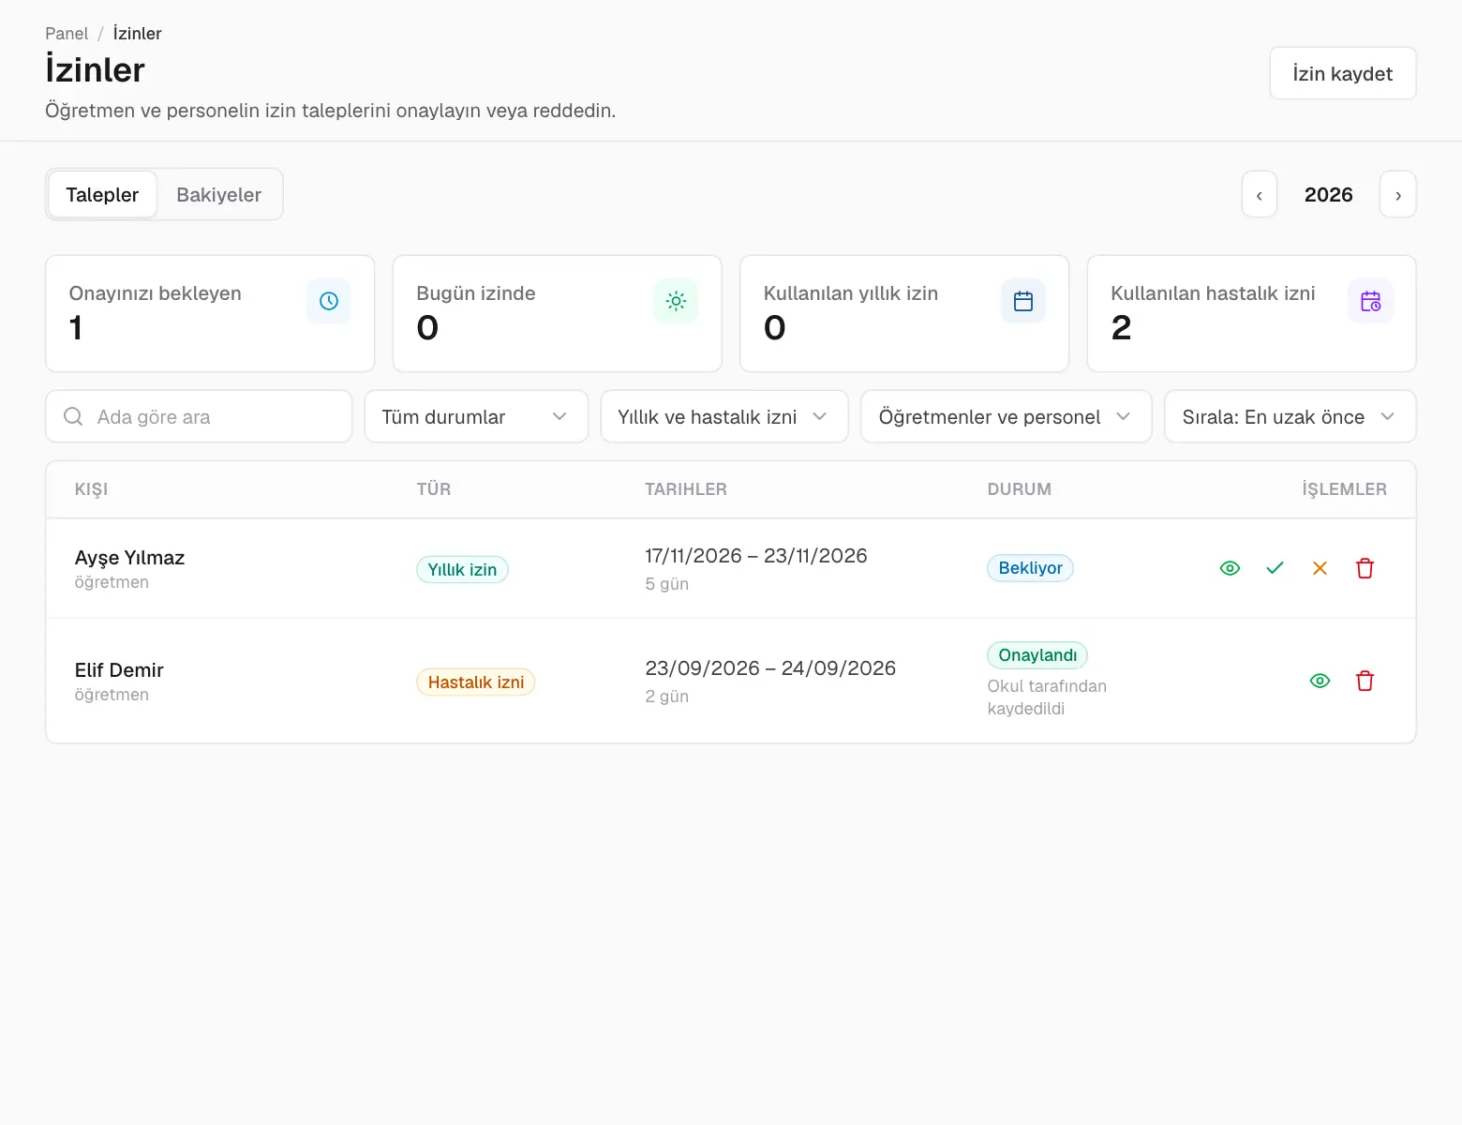Click the sun icon in Bugün izinde card

(676, 301)
